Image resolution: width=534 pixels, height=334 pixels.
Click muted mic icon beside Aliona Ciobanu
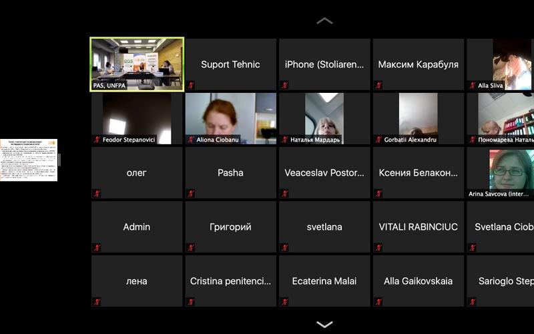191,140
